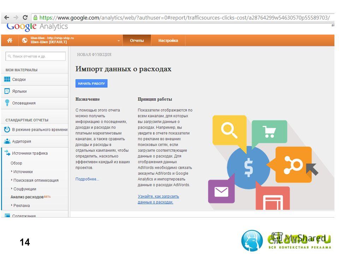Click the НАЧАТЬ РАБОТУ button
This screenshot has width=339, height=254.
(91, 84)
